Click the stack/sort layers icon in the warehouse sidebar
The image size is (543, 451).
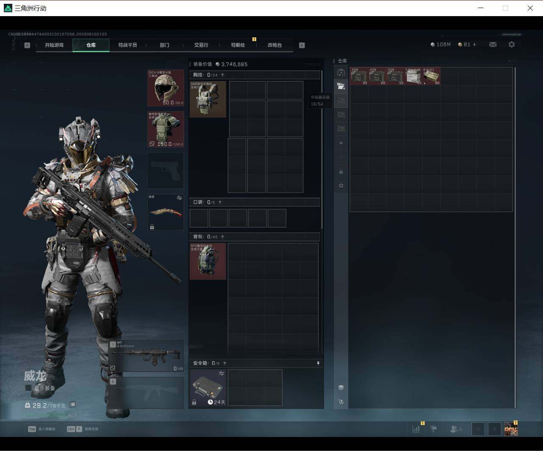341,387
